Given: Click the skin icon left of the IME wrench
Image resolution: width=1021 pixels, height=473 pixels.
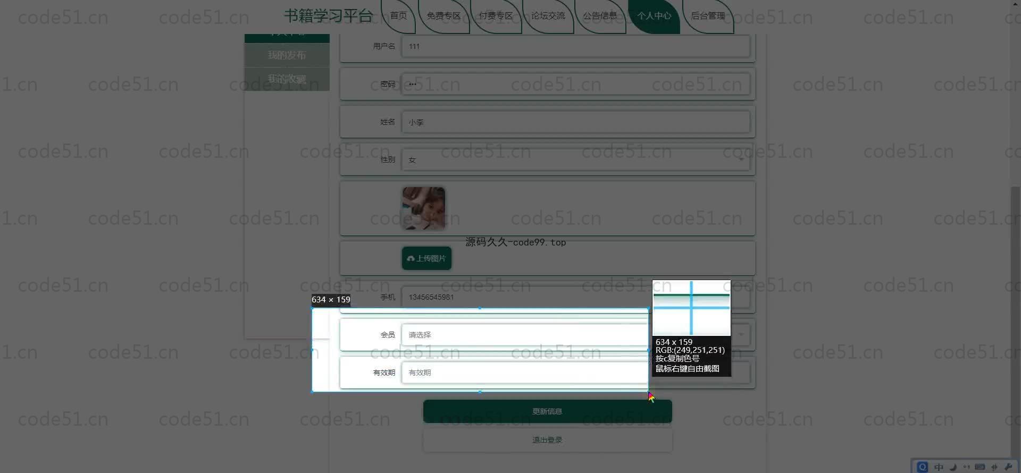Looking at the screenshot, I should (994, 467).
